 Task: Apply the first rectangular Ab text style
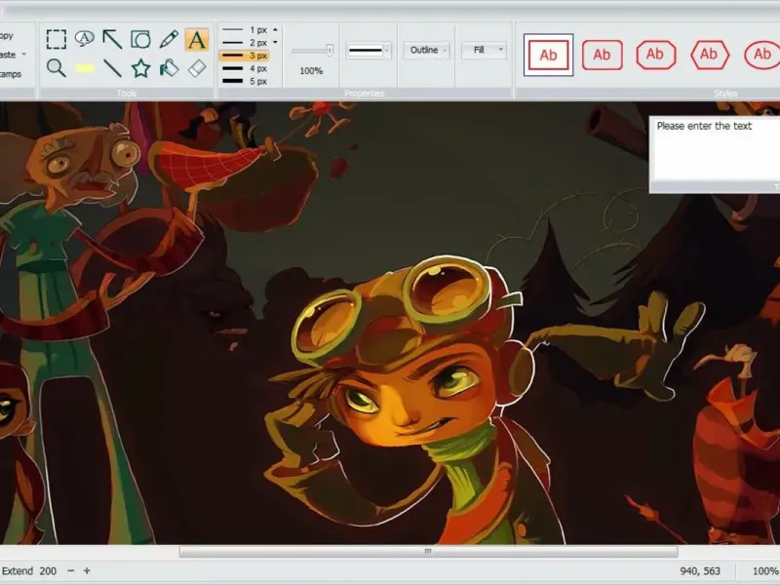click(548, 55)
